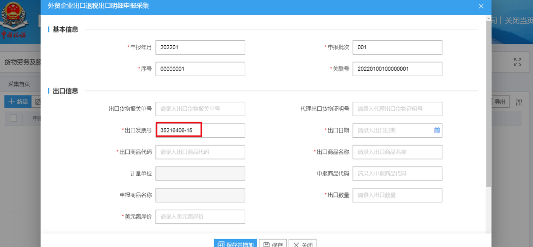Open the column settings grid icon
The width and height of the screenshot is (533, 247).
coord(519,102)
